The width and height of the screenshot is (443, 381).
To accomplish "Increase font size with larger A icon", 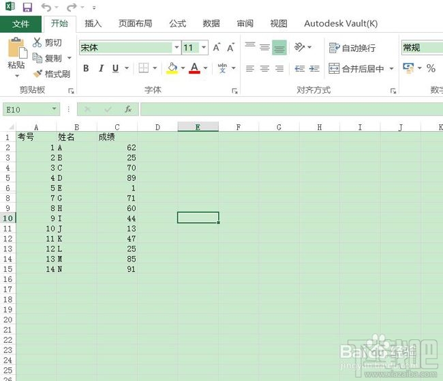I will pyautogui.click(x=217, y=48).
